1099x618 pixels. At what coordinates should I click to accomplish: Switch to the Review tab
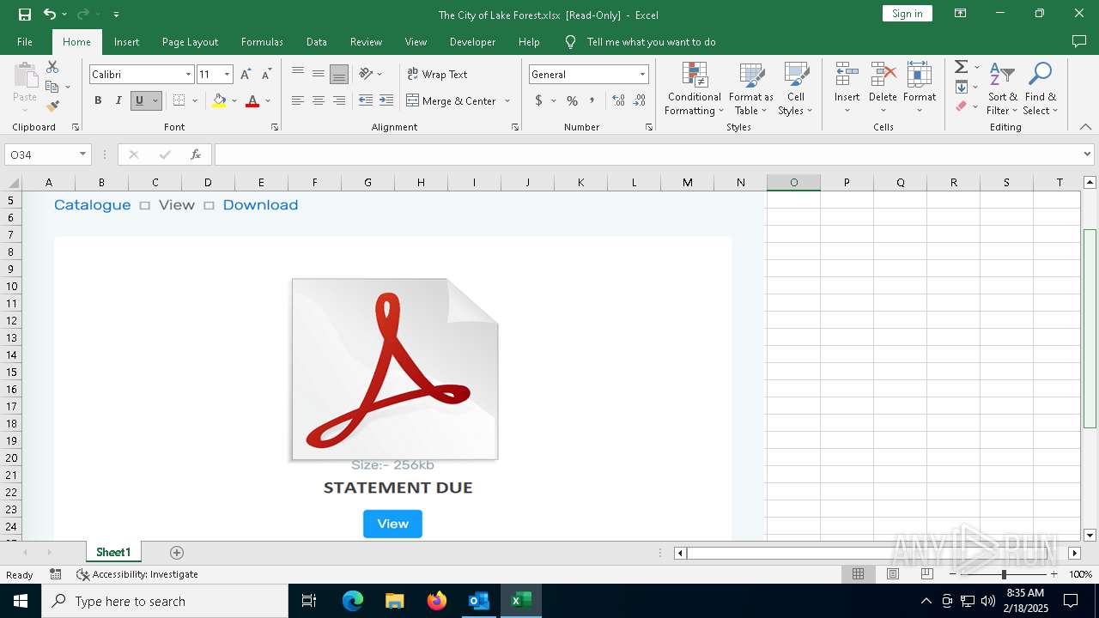(x=366, y=42)
